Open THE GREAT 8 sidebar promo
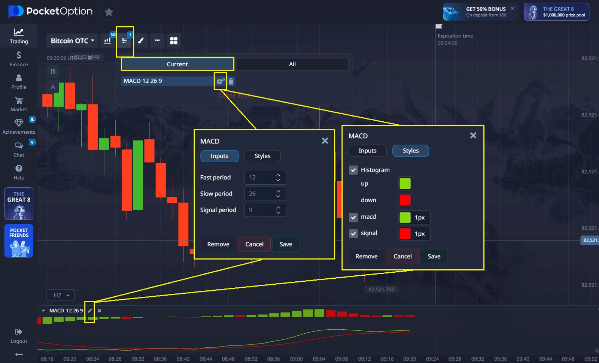Screen dimensions: 599x363 (x=19, y=204)
